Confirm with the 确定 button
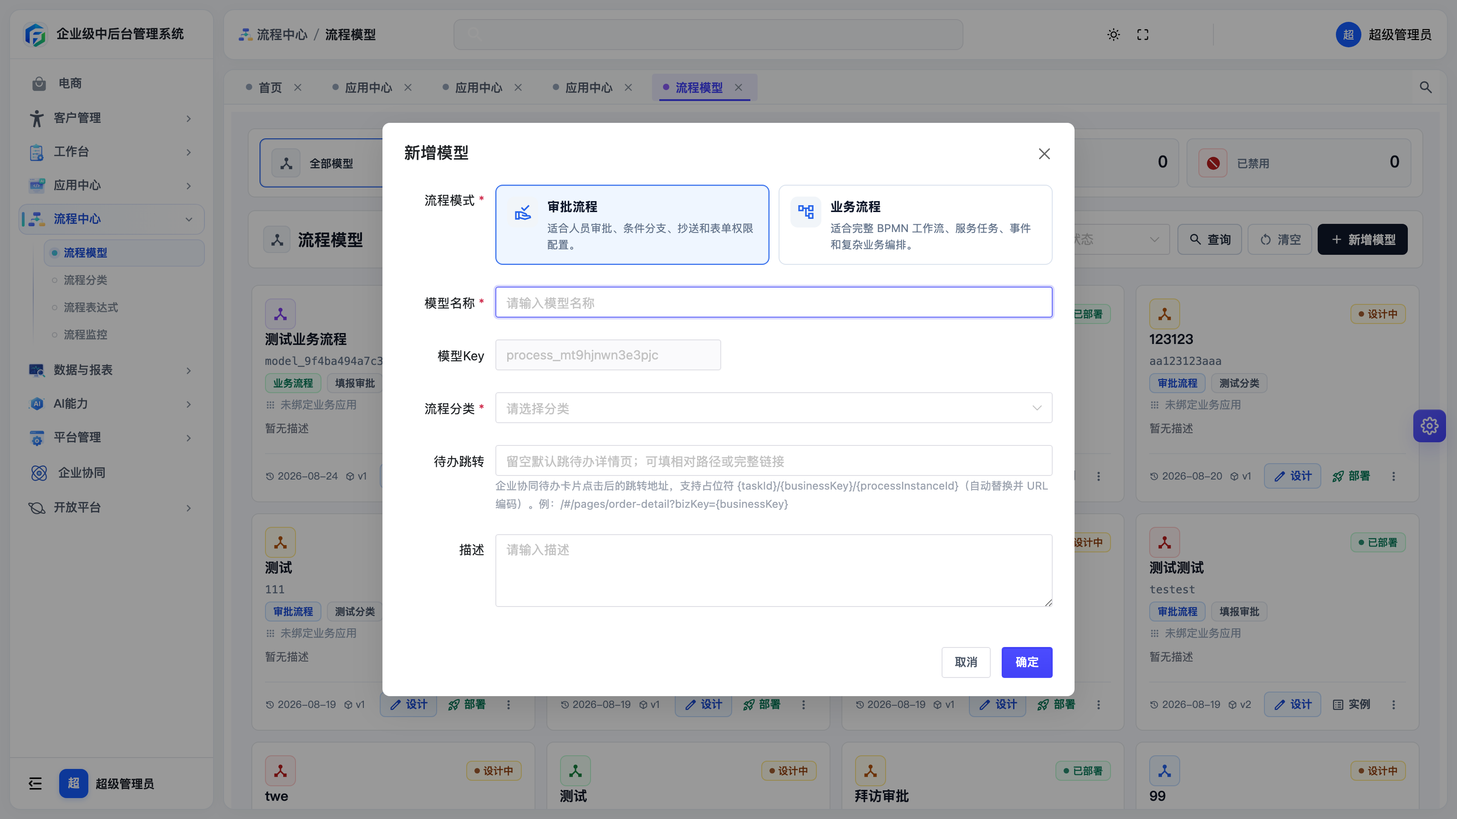This screenshot has width=1457, height=819. click(1027, 662)
